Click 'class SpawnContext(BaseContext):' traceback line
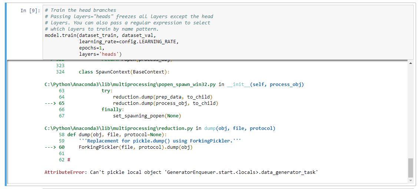This screenshot has width=419, height=189. 124,72
